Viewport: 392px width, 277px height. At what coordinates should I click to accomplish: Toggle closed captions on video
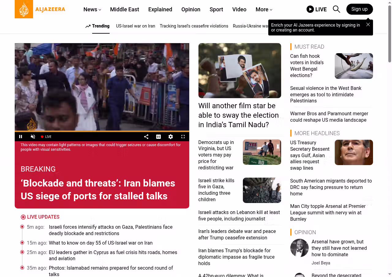(x=158, y=137)
